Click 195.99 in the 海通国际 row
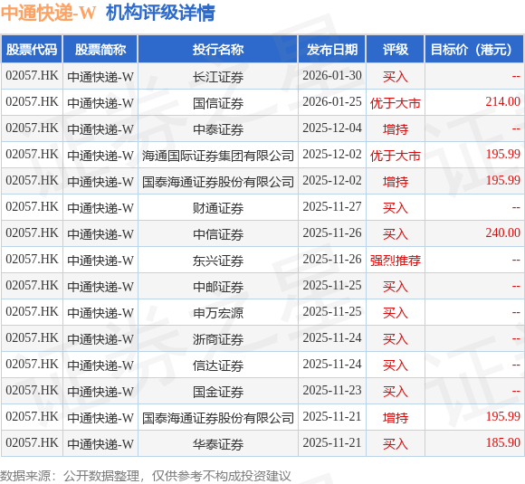This screenshot has width=525, height=484. 503,155
